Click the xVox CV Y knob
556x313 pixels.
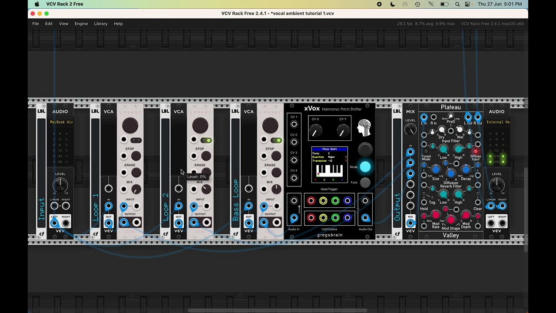coord(343,130)
